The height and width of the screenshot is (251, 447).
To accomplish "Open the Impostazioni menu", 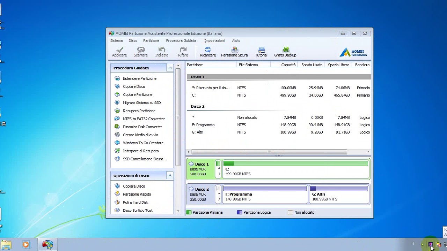I will [x=214, y=41].
